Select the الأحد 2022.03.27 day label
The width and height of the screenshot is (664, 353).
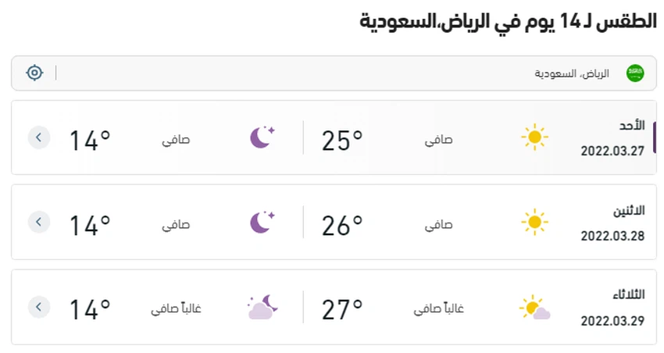(612, 138)
